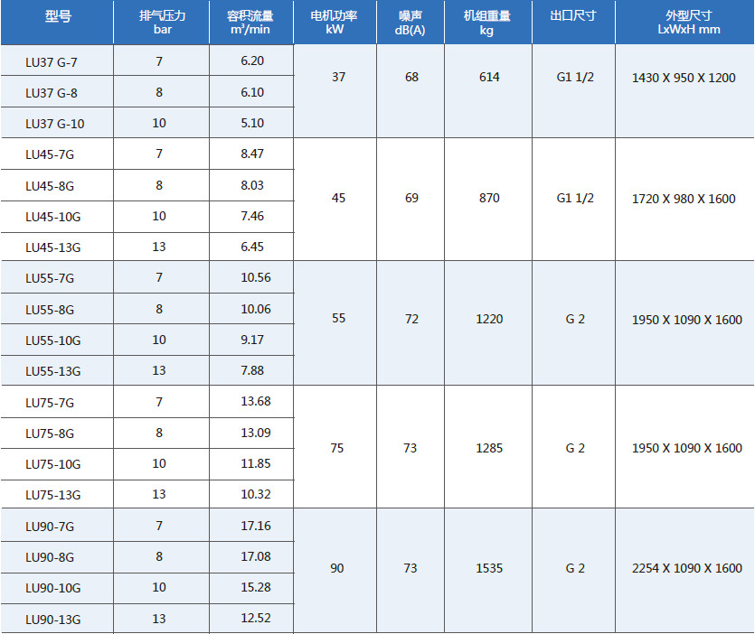Screen dimensions: 755x634
Task: Click flow value 11.85
Action: point(256,463)
